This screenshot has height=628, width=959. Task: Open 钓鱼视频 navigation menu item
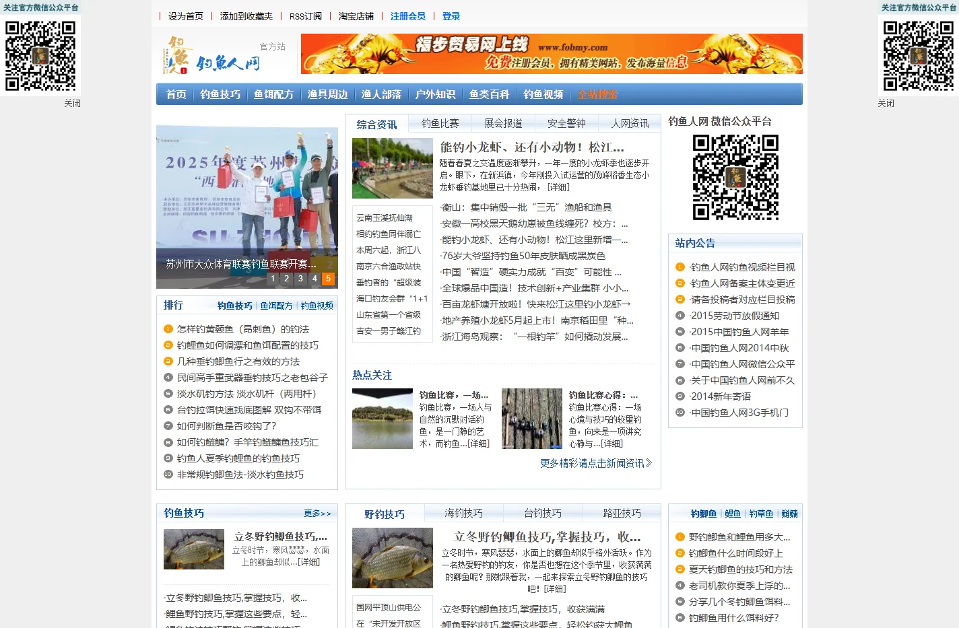(x=543, y=94)
